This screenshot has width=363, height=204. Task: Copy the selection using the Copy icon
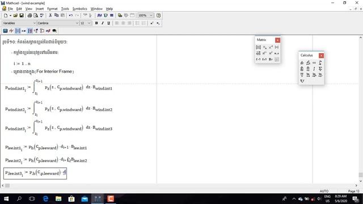pos(56,15)
